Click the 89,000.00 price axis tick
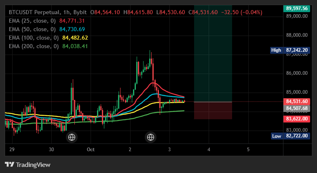The height and width of the screenshot is (173, 317). pyautogui.click(x=297, y=16)
